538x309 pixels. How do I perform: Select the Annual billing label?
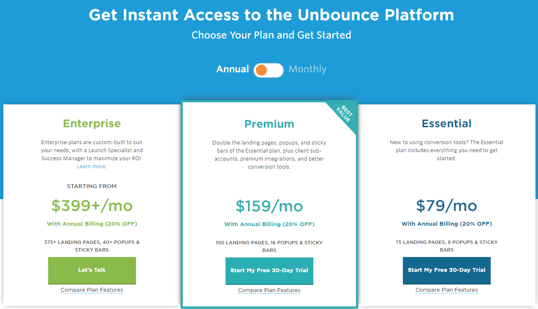click(232, 69)
